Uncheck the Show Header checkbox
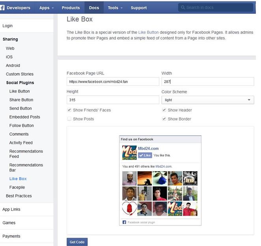261x246 pixels. tap(164, 110)
